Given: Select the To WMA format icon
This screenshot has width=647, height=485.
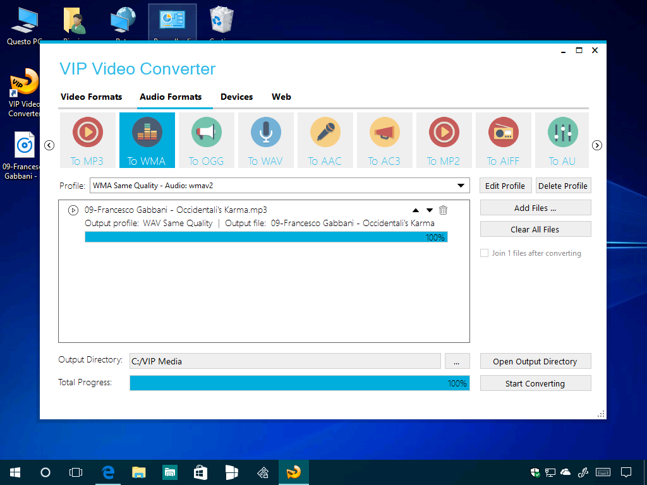Looking at the screenshot, I should pyautogui.click(x=147, y=140).
